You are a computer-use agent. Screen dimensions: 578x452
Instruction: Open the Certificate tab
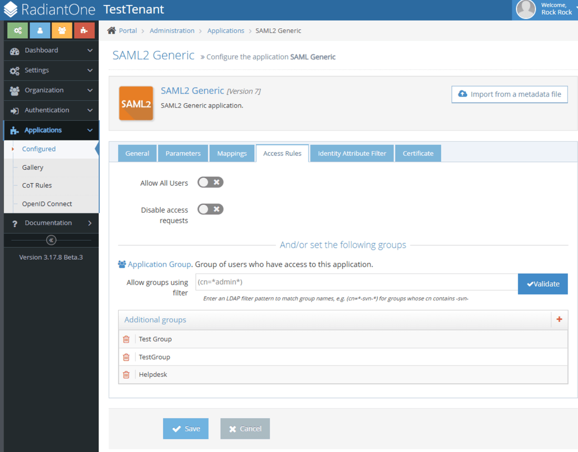coord(418,153)
